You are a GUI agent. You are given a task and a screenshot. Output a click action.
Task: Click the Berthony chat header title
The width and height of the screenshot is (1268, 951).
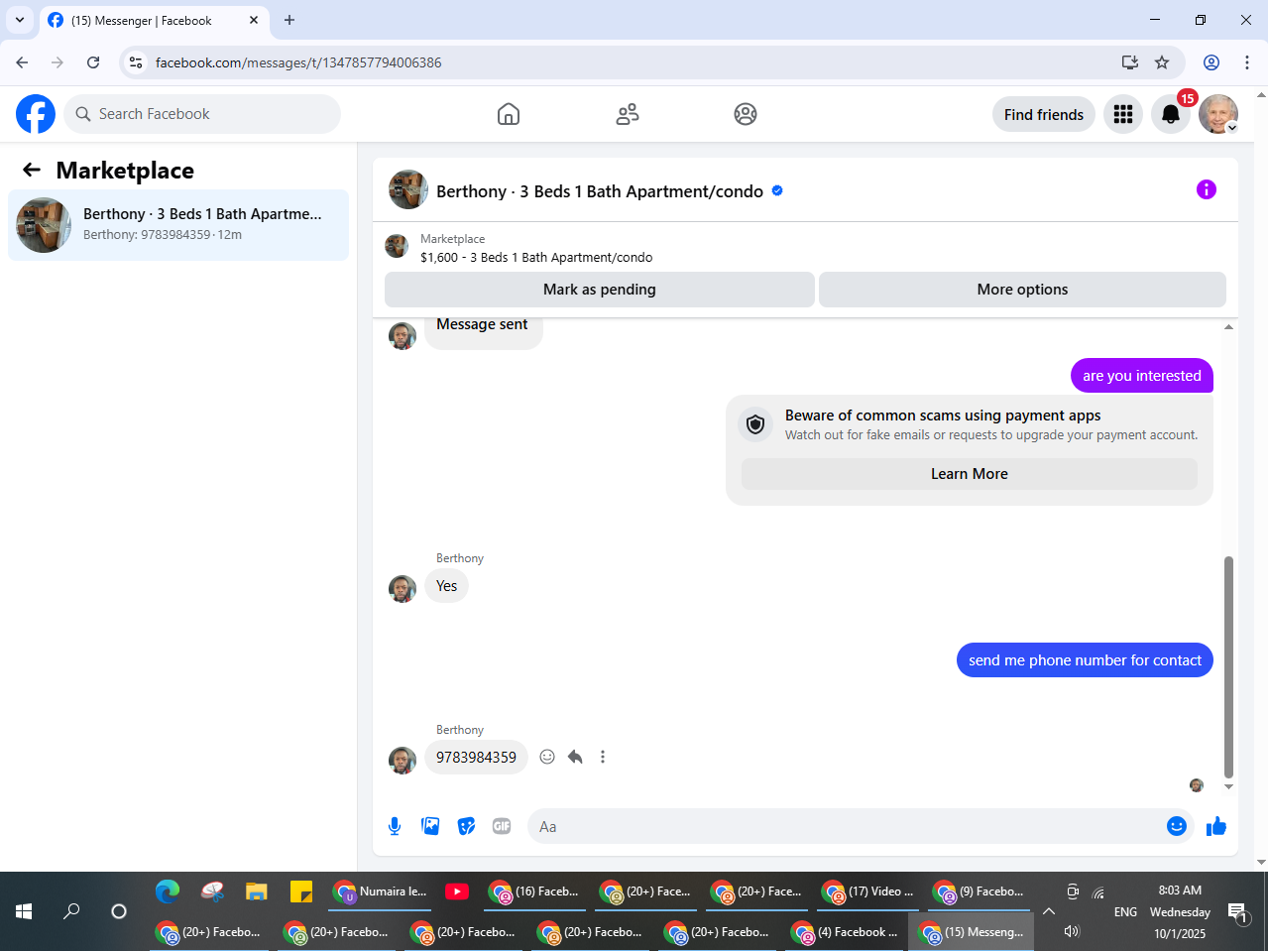point(600,191)
